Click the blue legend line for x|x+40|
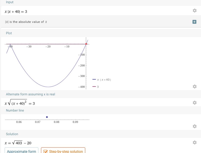The height and width of the screenshot is (153, 201). pyautogui.click(x=94, y=80)
